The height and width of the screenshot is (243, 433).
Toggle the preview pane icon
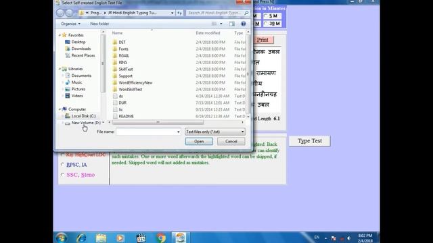click(x=232, y=24)
